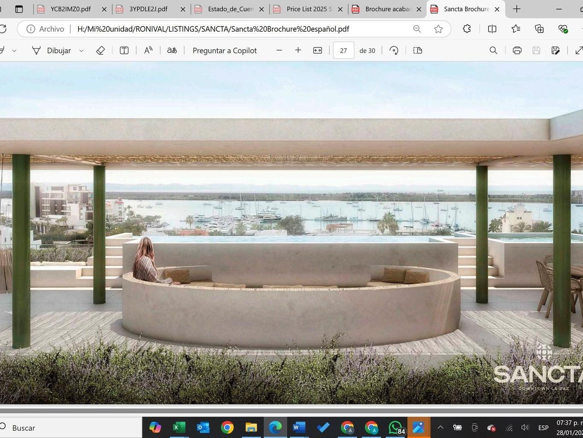Rotate the PDF page
This screenshot has height=438, width=583.
pyautogui.click(x=394, y=50)
